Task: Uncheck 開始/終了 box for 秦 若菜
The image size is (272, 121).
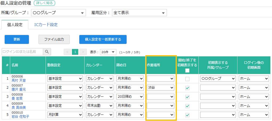Action: 187,97
